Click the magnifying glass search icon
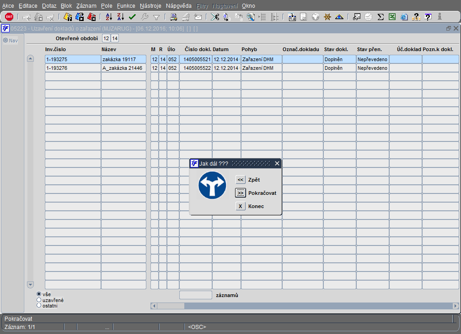This screenshot has height=334, width=461. click(251, 17)
